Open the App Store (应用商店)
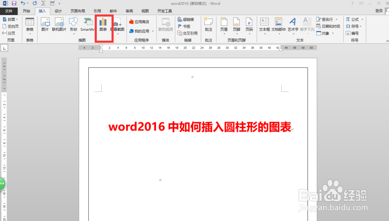Image resolution: width=389 pixels, height=221 pixels. [x=139, y=22]
